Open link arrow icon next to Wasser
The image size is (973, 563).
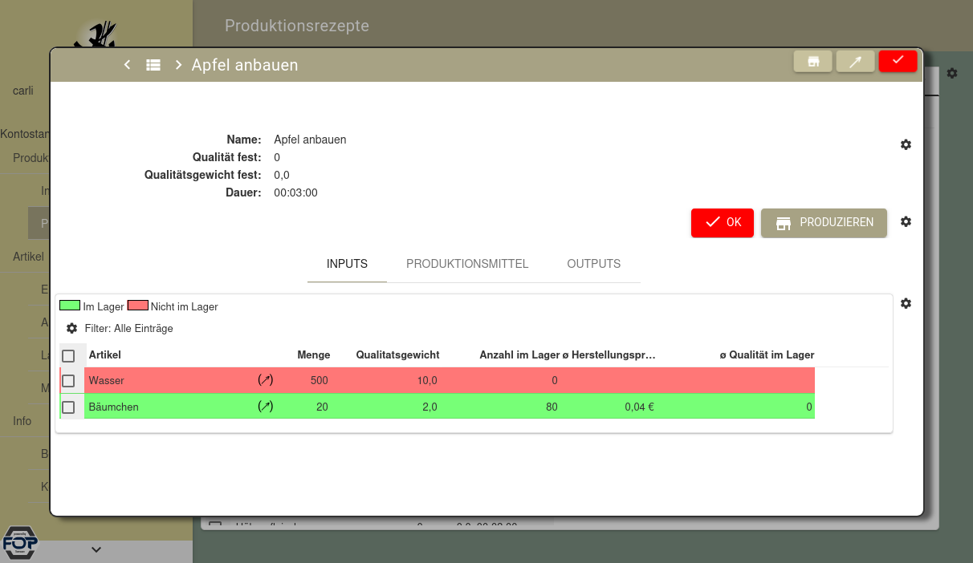(x=265, y=380)
